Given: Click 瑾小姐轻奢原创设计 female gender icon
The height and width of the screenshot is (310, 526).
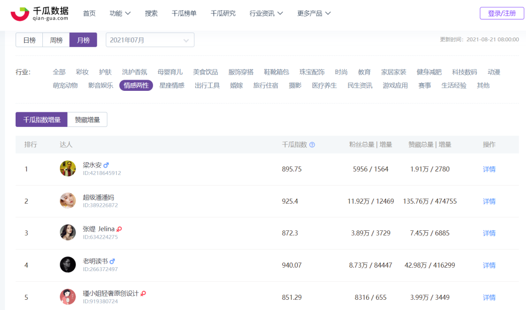Looking at the screenshot, I should coord(143,293).
